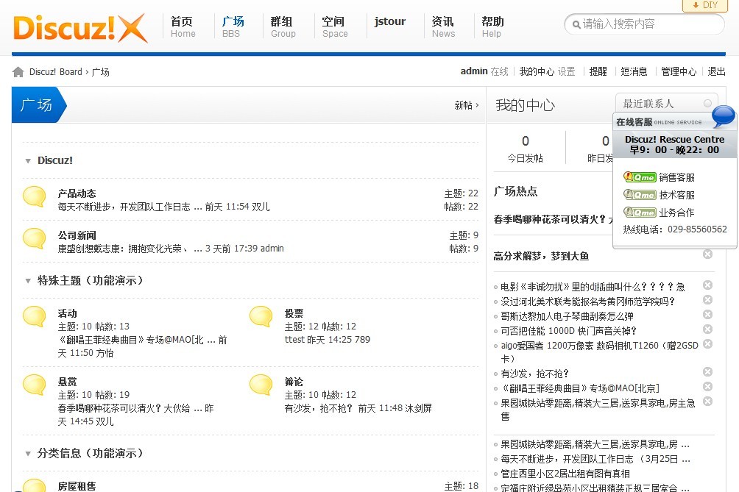Screen dimensions: 739x492
Task: Collapse the Discuz! forum category
Action: pos(28,161)
